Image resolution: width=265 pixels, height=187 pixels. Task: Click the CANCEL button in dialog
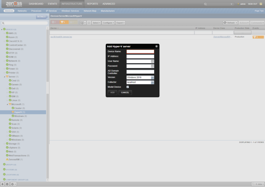click(x=125, y=93)
